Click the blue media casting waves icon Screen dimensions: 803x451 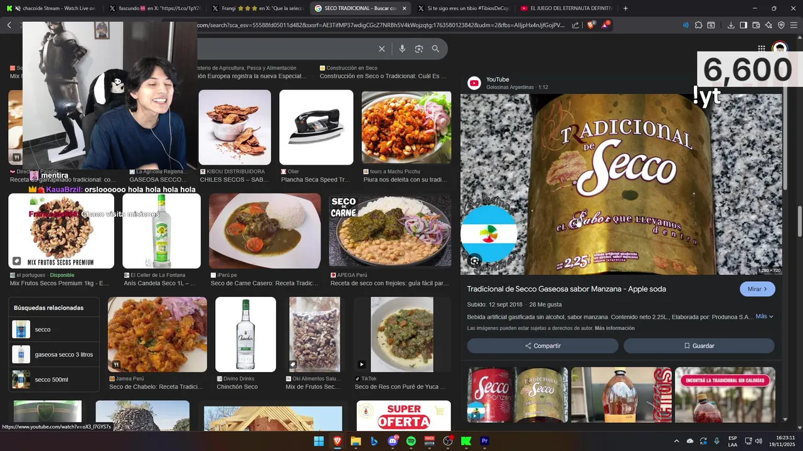click(685, 25)
